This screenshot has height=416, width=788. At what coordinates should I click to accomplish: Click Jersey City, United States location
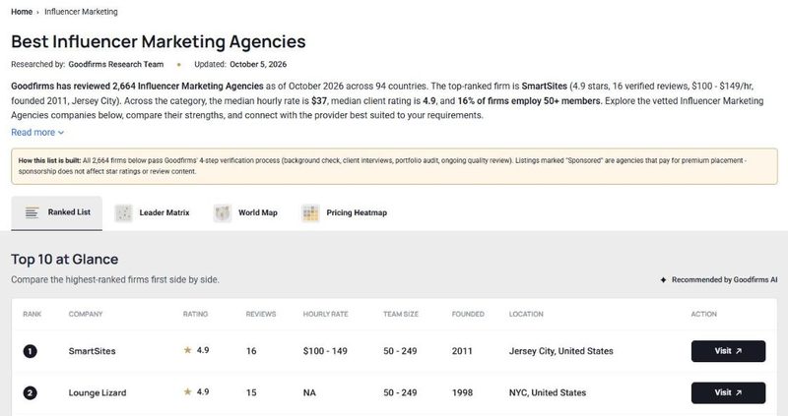(x=560, y=351)
